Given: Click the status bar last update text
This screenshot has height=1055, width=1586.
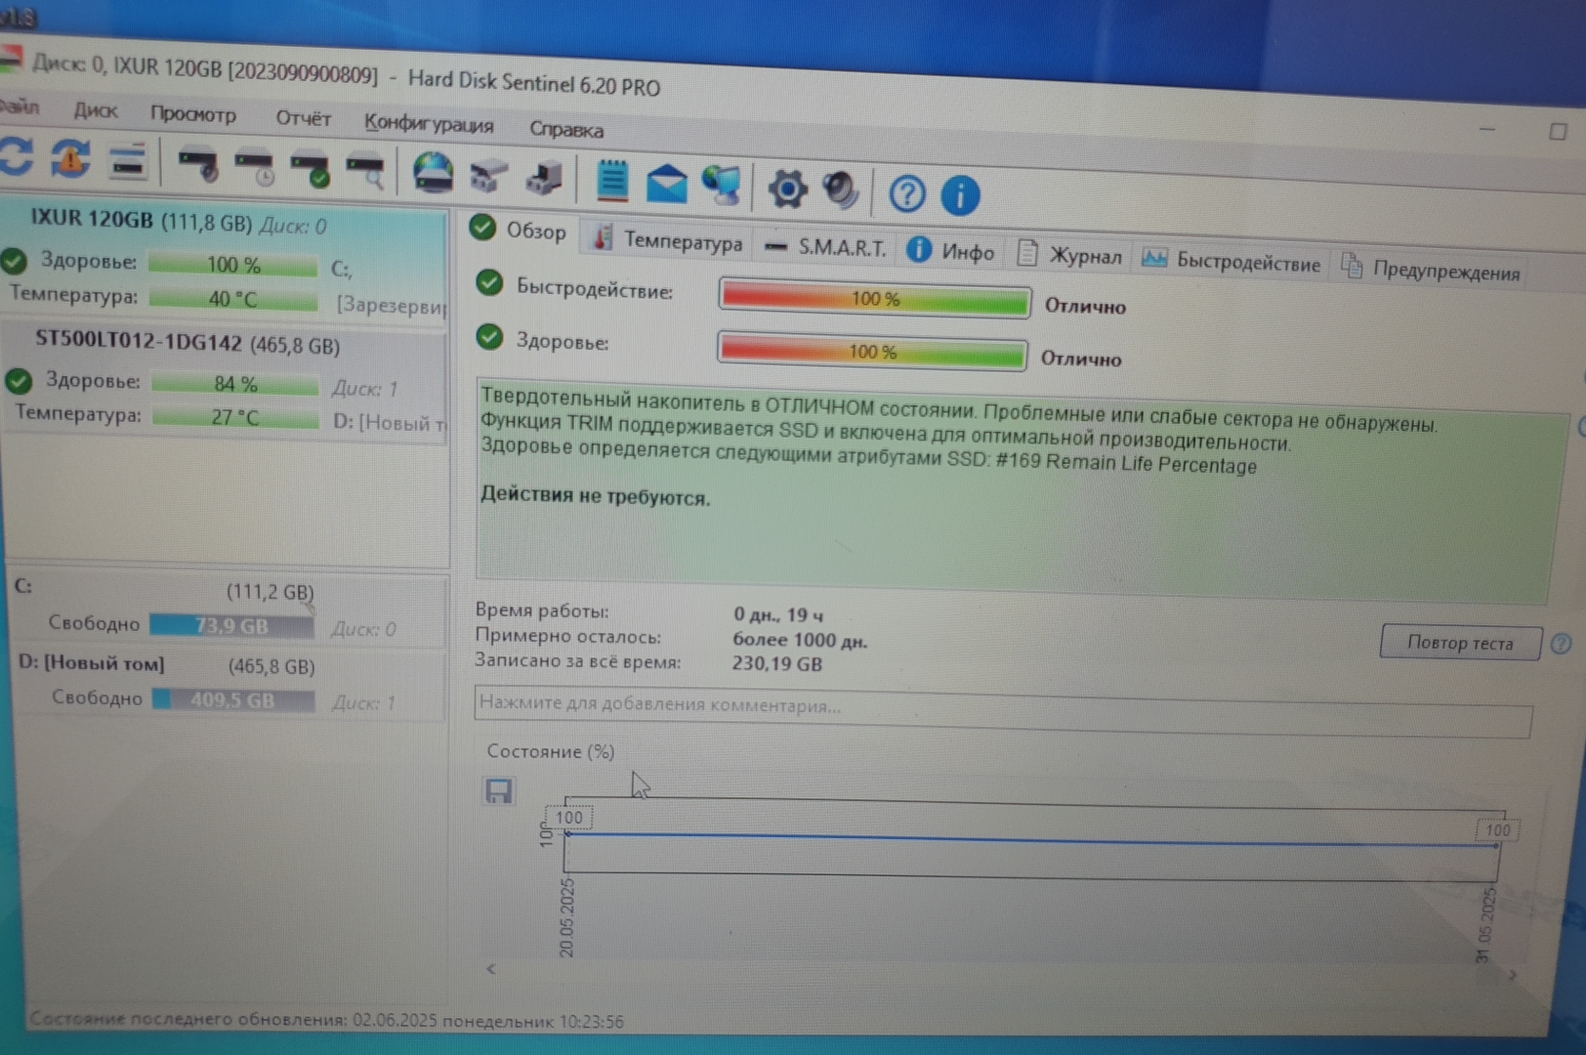Looking at the screenshot, I should point(326,1020).
